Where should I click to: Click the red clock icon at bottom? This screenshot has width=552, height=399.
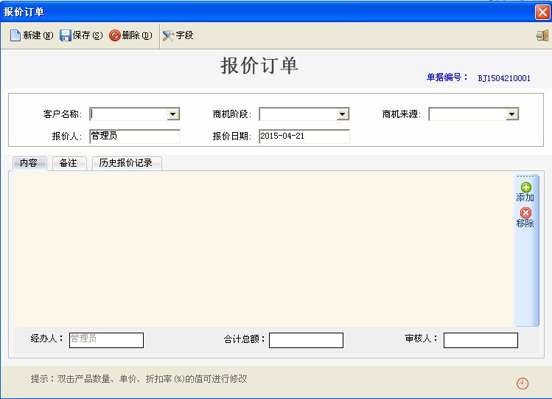tap(523, 384)
